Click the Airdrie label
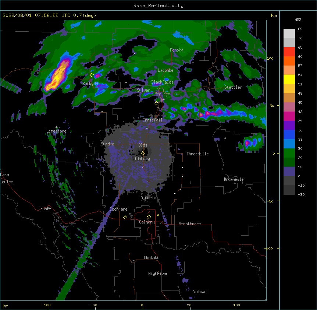Screen dimensions: 317x310 click(149, 198)
